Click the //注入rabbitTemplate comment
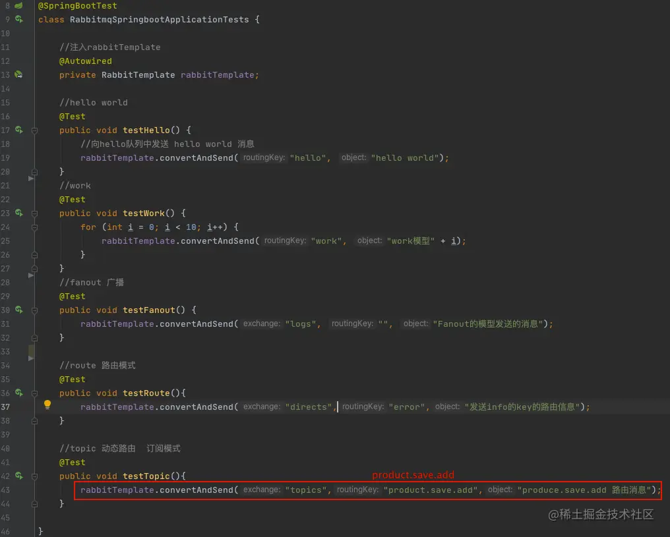This screenshot has height=537, width=670. (x=110, y=47)
